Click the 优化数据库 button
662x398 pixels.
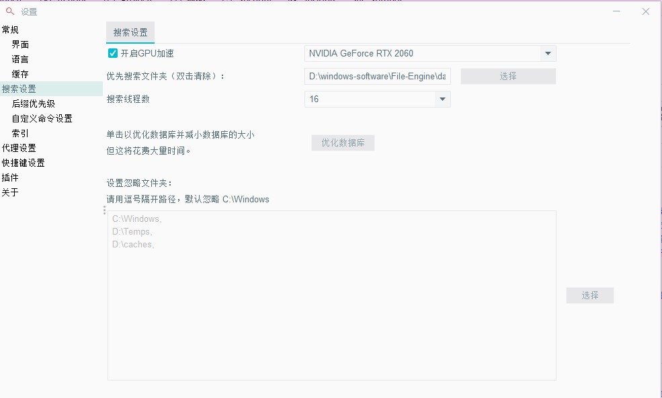point(343,143)
